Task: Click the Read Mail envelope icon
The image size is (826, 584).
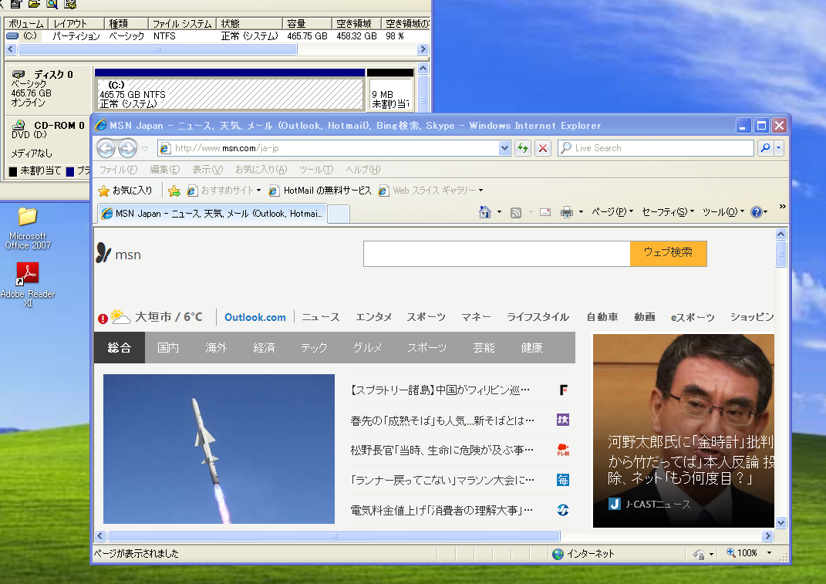Action: coord(545,212)
